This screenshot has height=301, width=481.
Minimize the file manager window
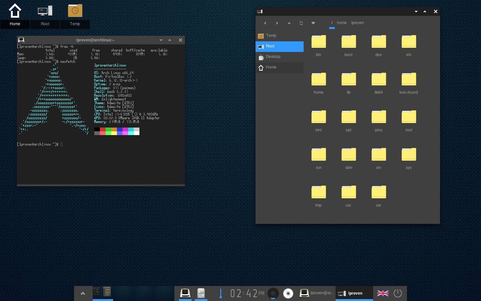pos(416,12)
